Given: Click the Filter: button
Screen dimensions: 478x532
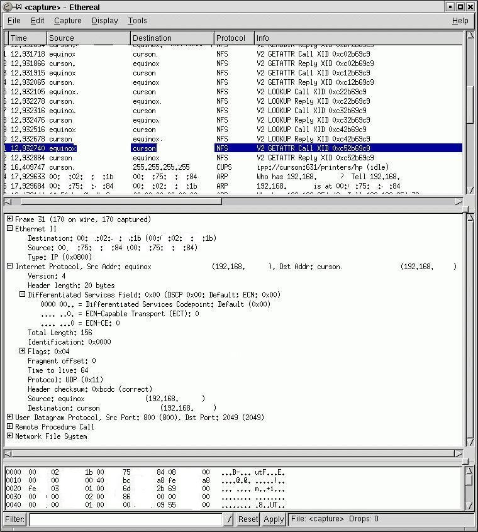Looking at the screenshot, I should click(15, 519).
